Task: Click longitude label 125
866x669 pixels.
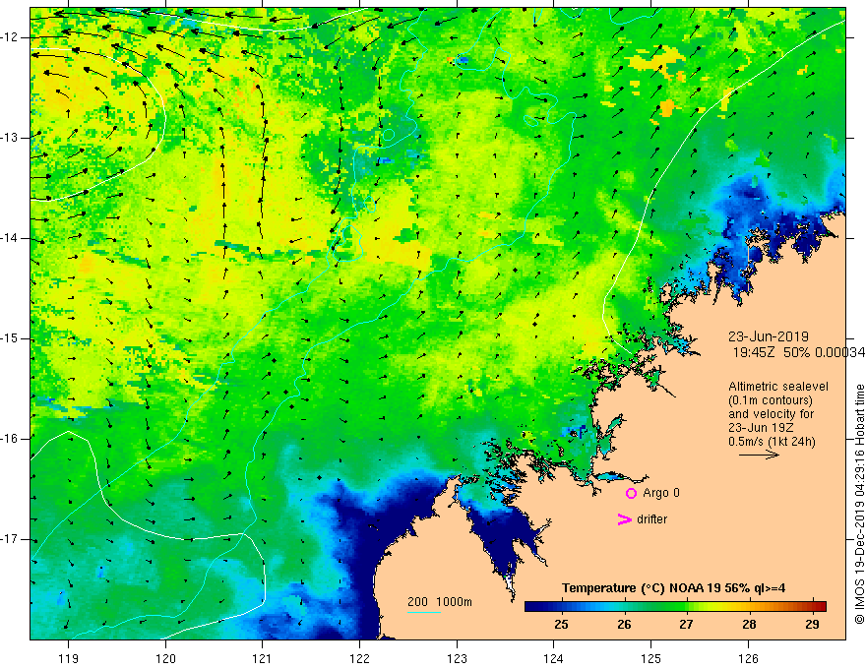Action: (651, 658)
